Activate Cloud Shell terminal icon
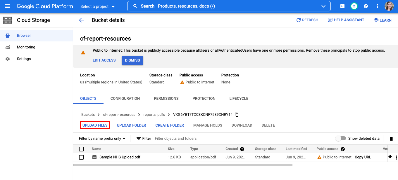398x180 pixels. [x=342, y=6]
